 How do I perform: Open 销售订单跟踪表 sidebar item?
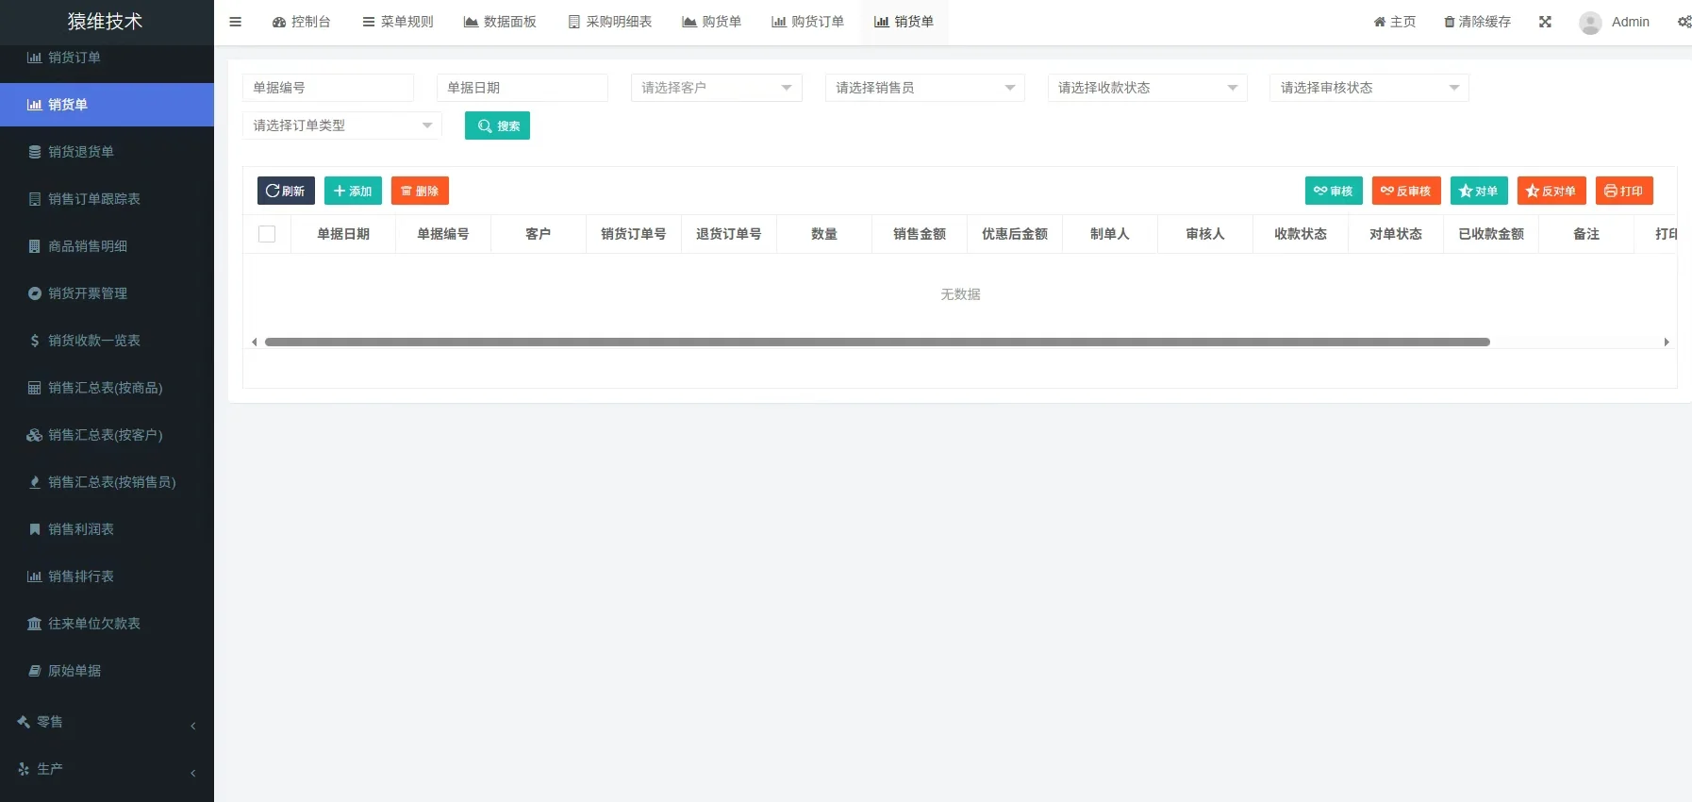click(x=107, y=199)
